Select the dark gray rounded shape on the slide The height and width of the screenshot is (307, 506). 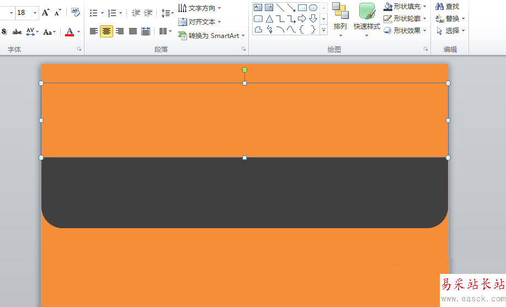(x=244, y=193)
